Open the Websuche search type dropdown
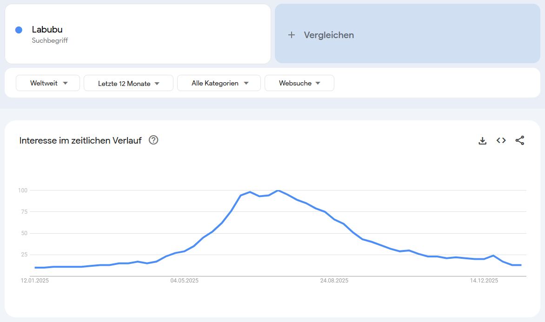Image resolution: width=545 pixels, height=322 pixels. [299, 83]
